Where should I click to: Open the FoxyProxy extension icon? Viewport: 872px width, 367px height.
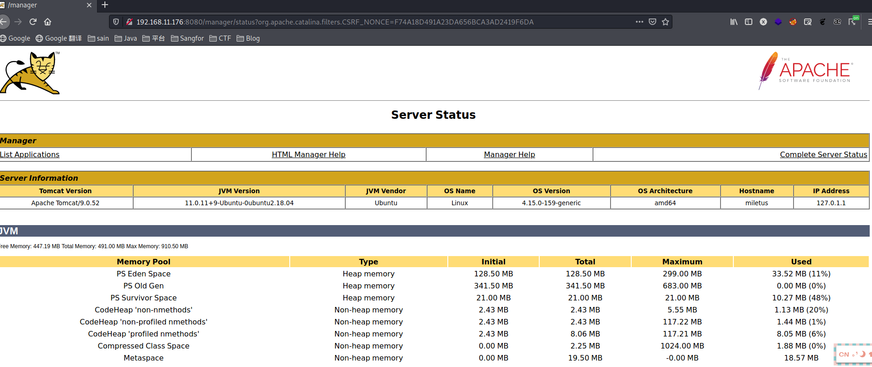point(793,22)
